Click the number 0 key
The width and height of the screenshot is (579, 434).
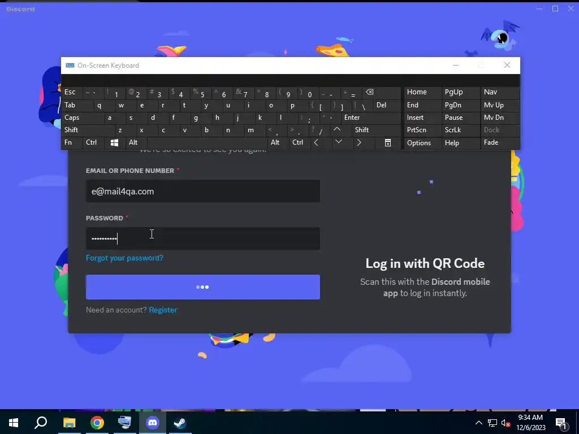(x=308, y=92)
